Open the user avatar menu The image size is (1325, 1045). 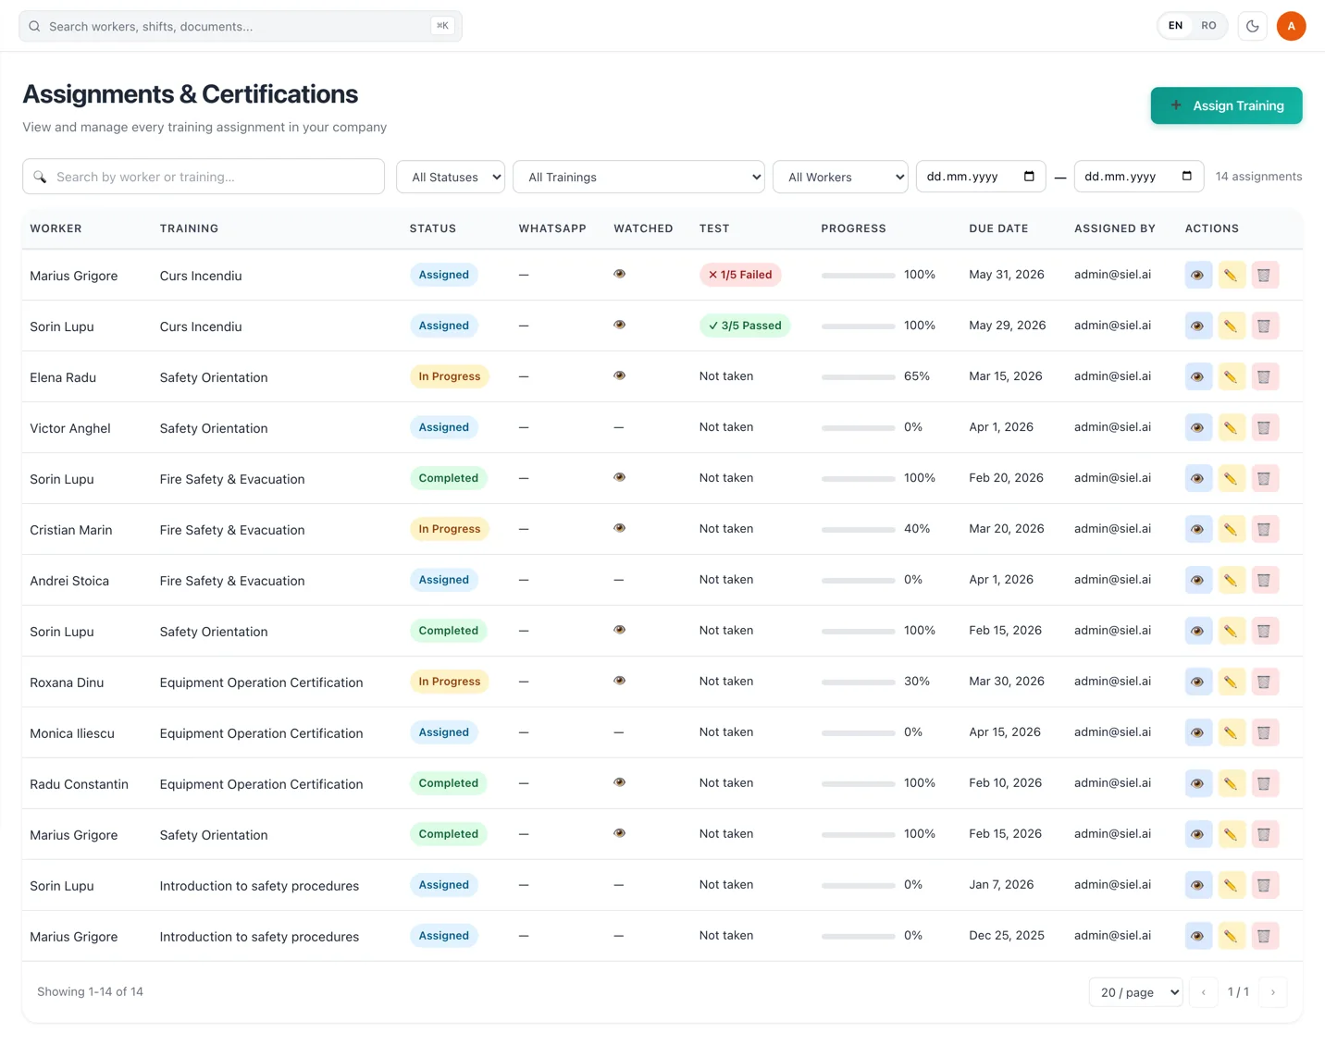[x=1291, y=26]
